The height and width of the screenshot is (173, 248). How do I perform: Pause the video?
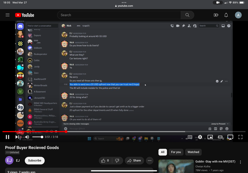click(7, 137)
